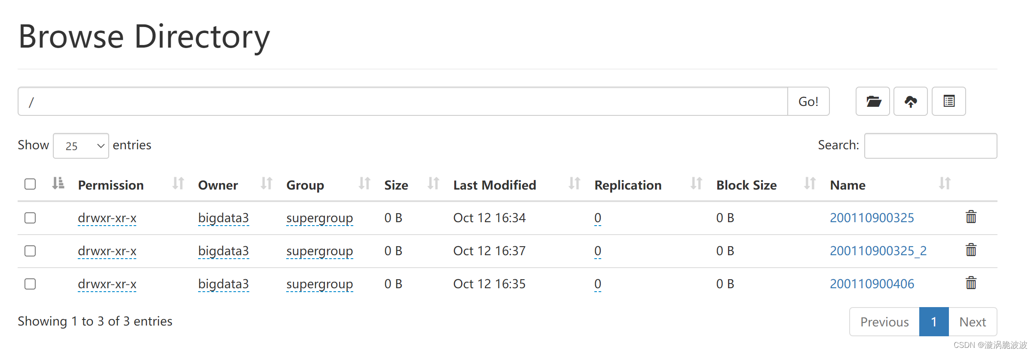Image resolution: width=1034 pixels, height=353 pixels.
Task: Click the Previous pagination button
Action: tap(884, 322)
